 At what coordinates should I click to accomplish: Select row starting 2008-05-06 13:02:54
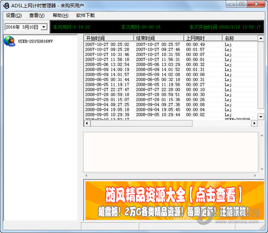pos(171,64)
